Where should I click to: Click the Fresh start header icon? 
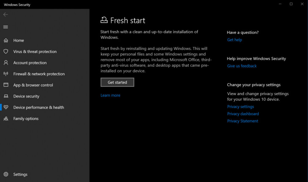[x=104, y=19]
